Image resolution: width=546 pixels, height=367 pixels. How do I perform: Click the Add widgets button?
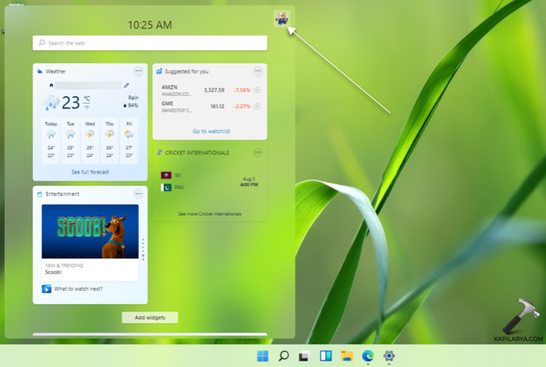tap(150, 318)
